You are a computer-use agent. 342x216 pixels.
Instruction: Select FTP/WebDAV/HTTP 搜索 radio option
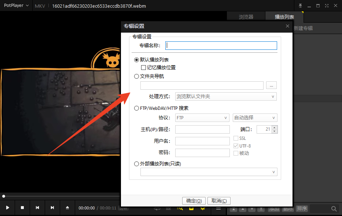click(137, 108)
